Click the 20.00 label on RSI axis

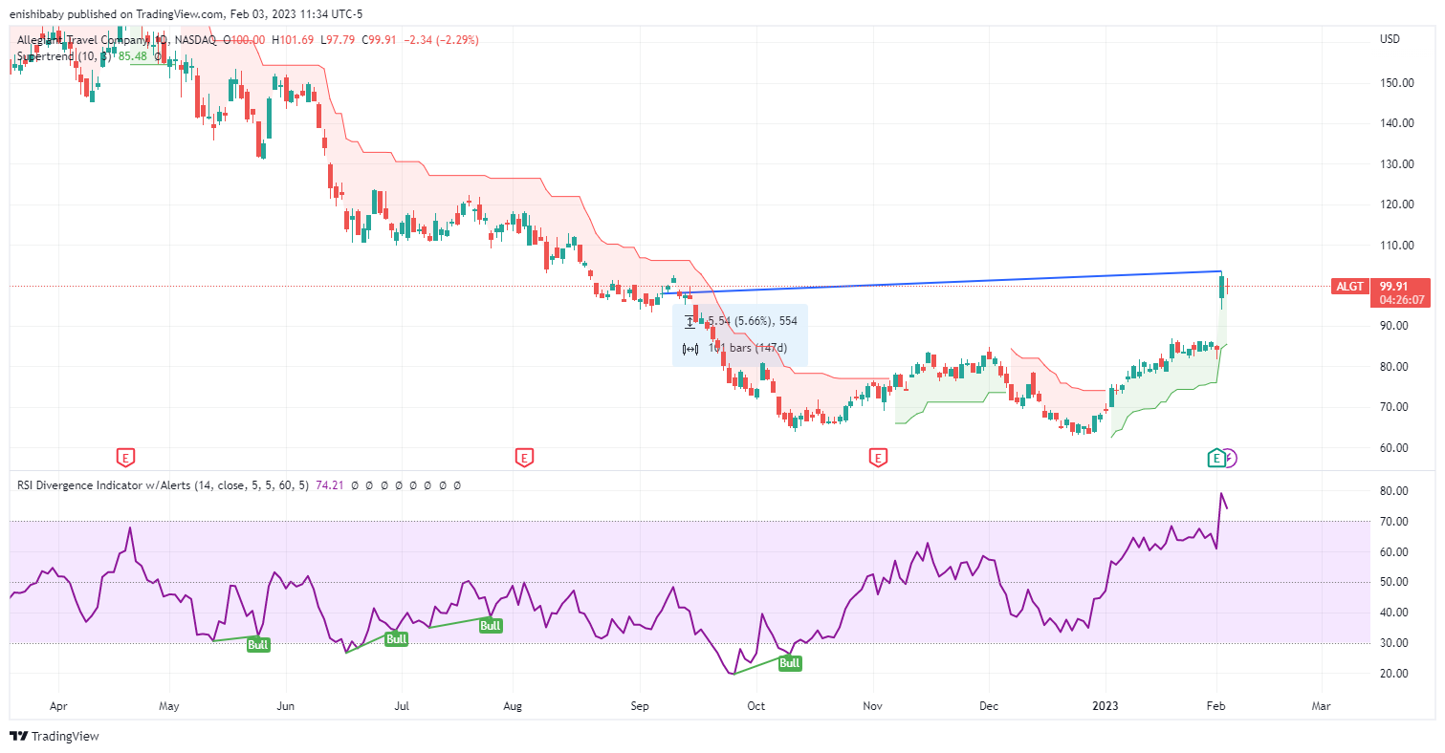[1395, 674]
